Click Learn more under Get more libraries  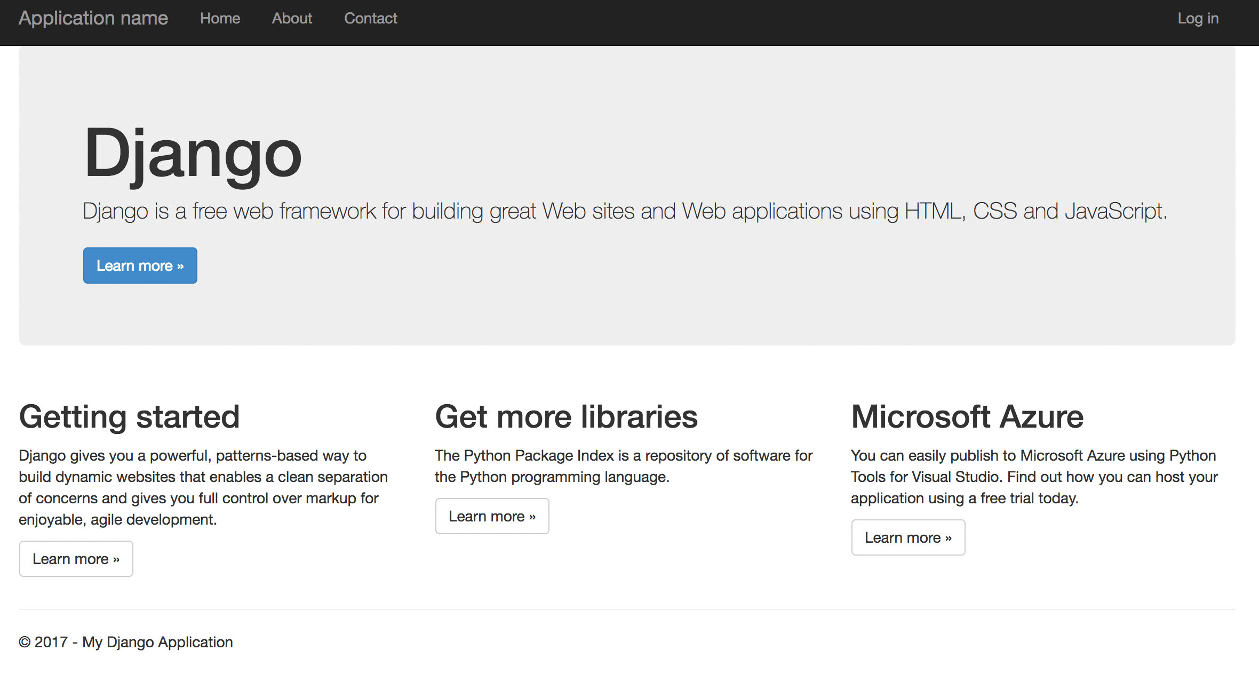(492, 516)
